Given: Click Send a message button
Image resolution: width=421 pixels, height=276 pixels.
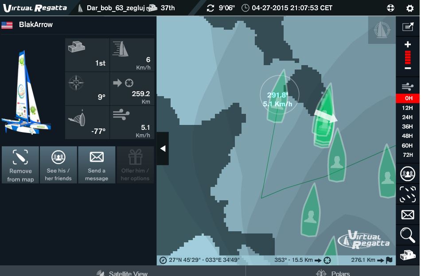Looking at the screenshot, I should pos(97,165).
